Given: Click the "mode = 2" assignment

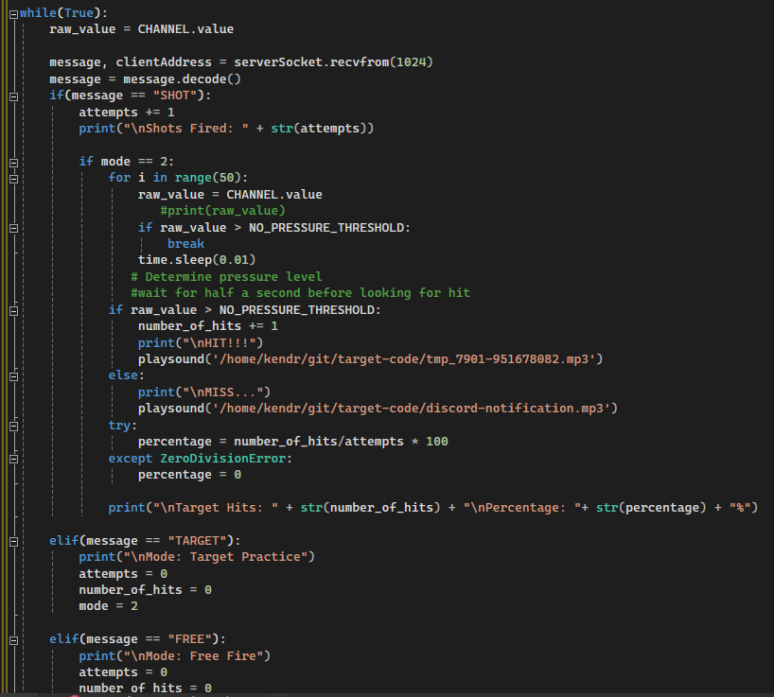Looking at the screenshot, I should (x=108, y=606).
